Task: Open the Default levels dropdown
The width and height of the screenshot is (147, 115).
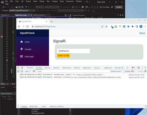Action: pyautogui.click(x=116, y=71)
